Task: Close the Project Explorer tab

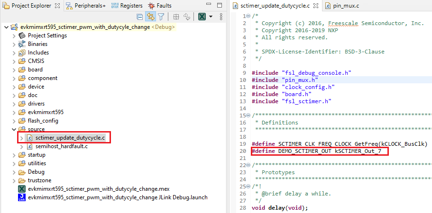Action: 57,6
